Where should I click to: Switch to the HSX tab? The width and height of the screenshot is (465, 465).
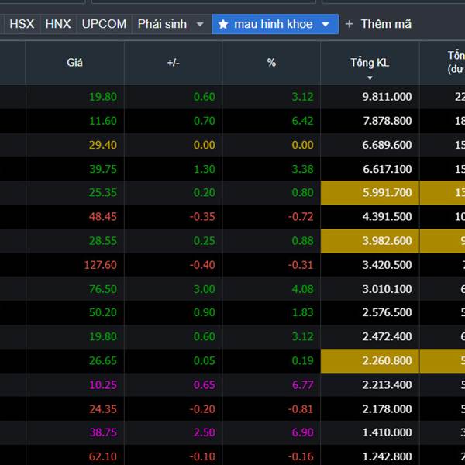[x=22, y=24]
